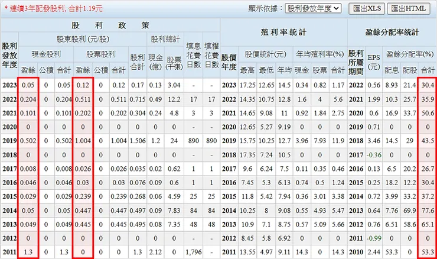
Task: Click the 股東股利 (元/股) header
Action: pos(83,39)
